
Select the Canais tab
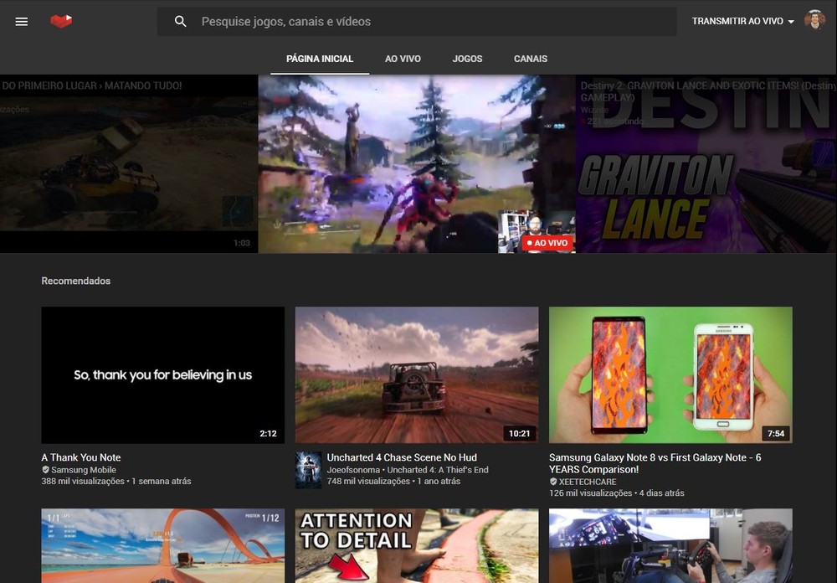531,59
